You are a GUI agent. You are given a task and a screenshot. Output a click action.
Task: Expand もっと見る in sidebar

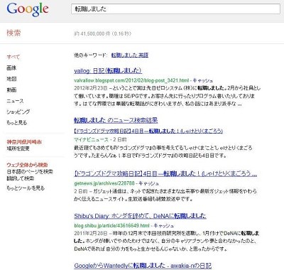coord(17,123)
